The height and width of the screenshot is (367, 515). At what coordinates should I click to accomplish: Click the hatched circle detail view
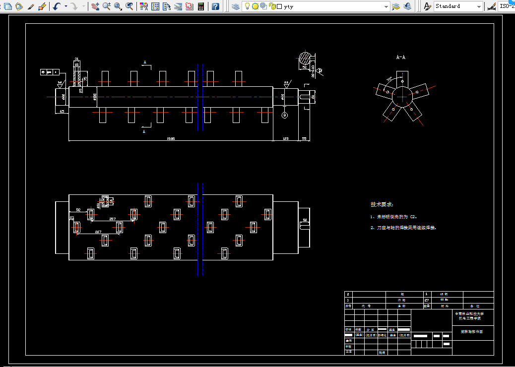pyautogui.click(x=305, y=58)
